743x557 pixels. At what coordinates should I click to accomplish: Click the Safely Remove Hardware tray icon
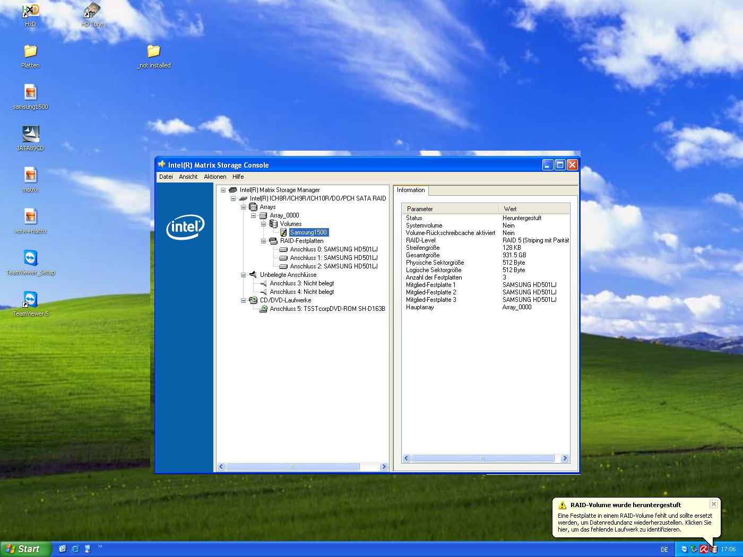click(x=694, y=550)
